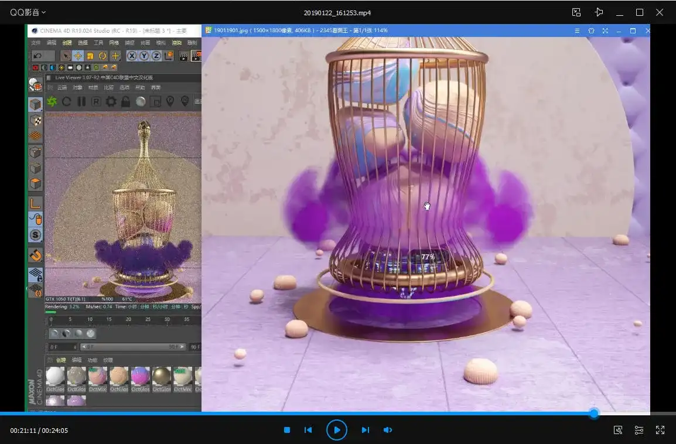This screenshot has width=676, height=444.
Task: Skip to the next video
Action: (365, 430)
